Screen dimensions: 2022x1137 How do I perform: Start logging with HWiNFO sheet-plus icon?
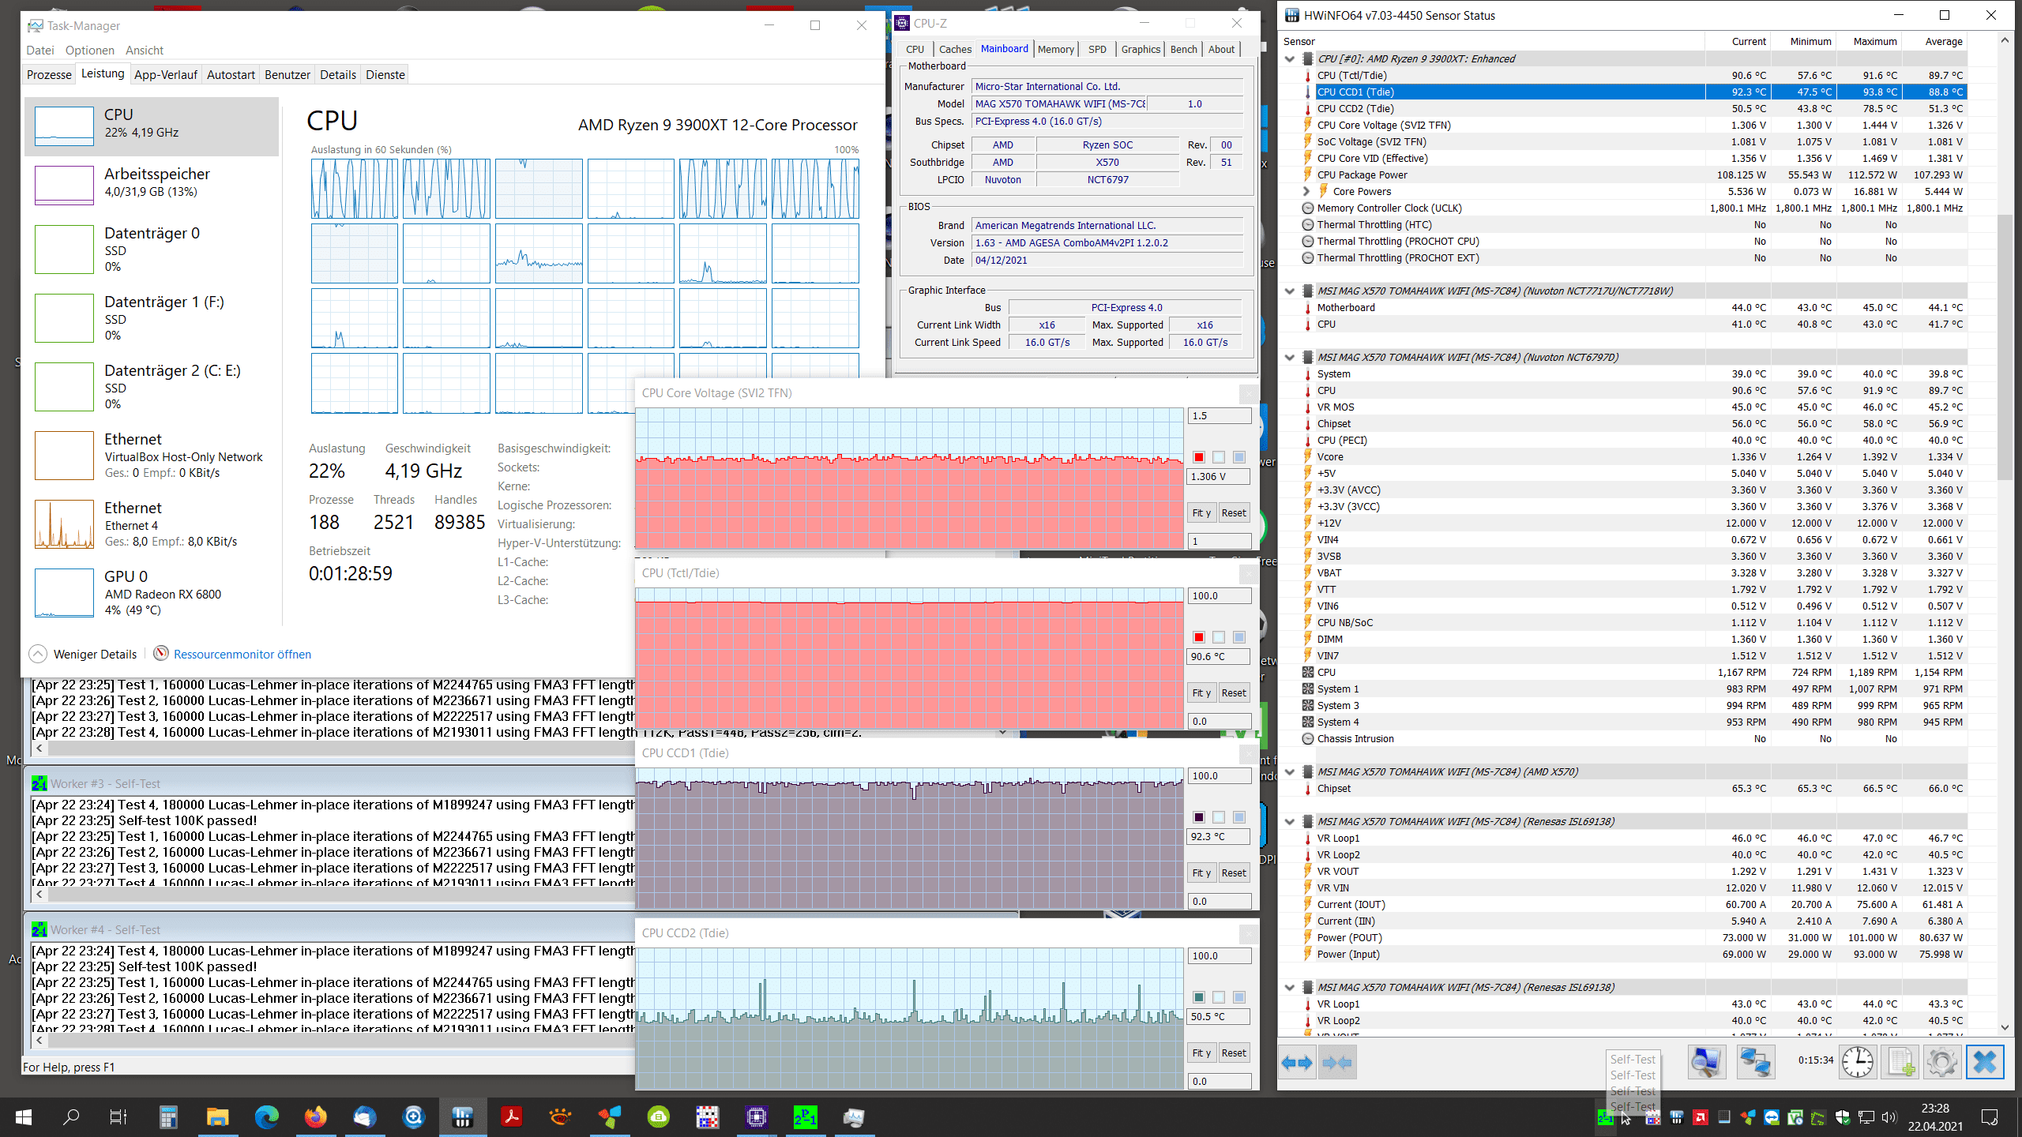pyautogui.click(x=1900, y=1062)
